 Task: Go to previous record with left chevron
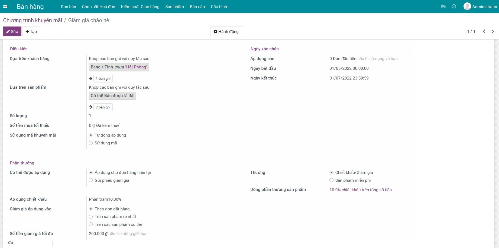pyautogui.click(x=484, y=31)
